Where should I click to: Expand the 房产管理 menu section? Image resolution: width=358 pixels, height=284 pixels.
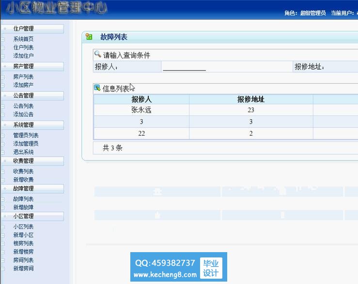coord(32,67)
